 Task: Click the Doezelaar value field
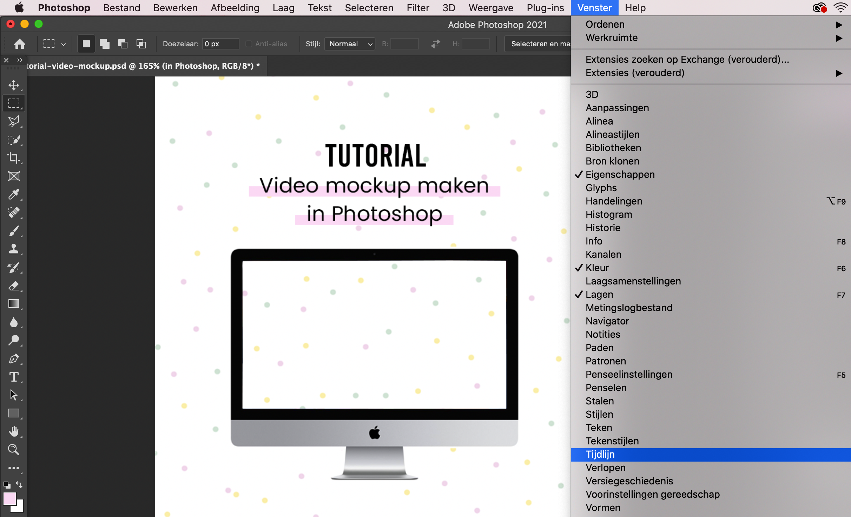coord(220,43)
